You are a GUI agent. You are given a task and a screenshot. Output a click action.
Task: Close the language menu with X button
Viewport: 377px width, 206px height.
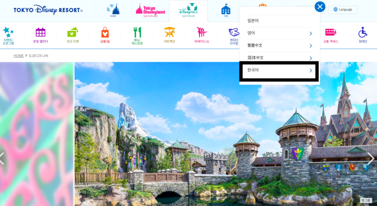320,7
